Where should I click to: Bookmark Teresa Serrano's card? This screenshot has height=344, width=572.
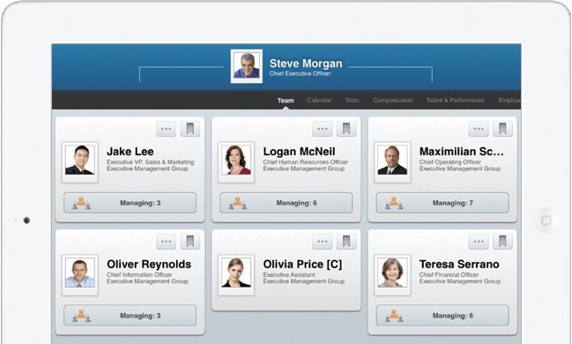coord(502,242)
